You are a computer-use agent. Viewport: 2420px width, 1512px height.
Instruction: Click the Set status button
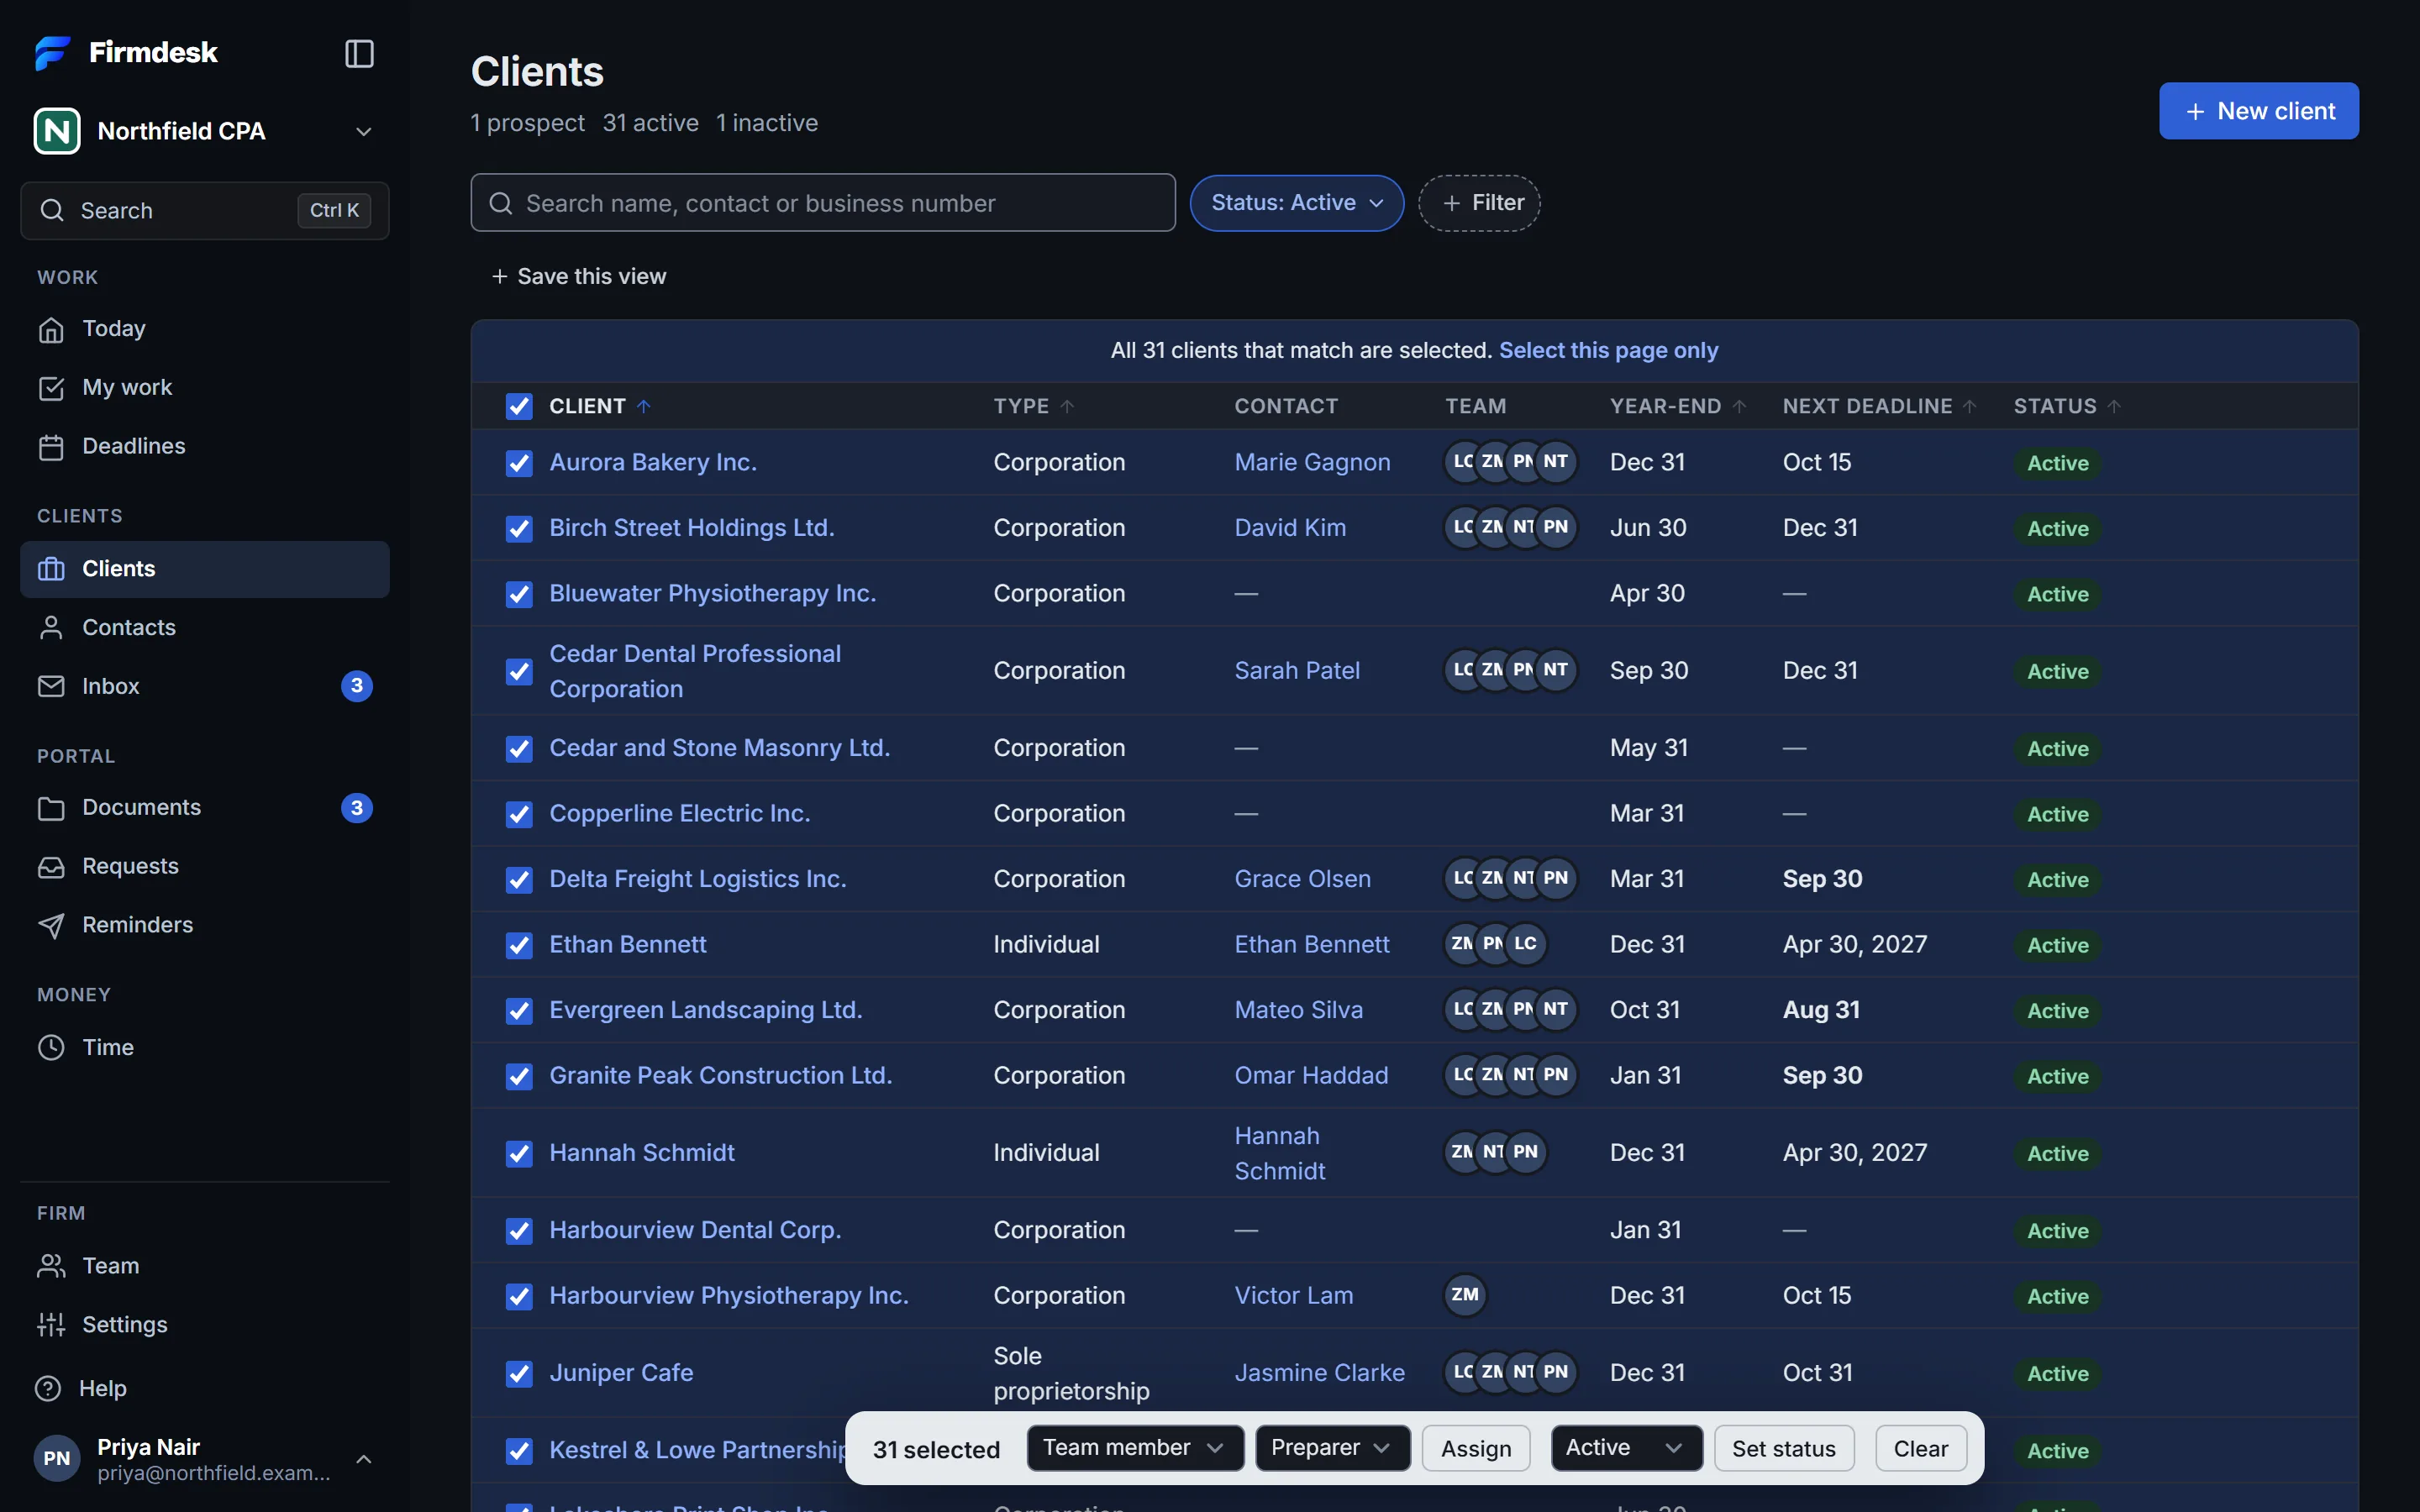tap(1784, 1448)
